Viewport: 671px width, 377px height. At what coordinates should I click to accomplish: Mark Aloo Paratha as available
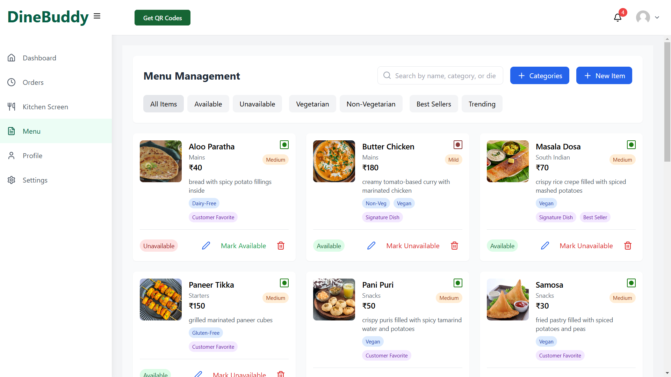click(x=243, y=246)
